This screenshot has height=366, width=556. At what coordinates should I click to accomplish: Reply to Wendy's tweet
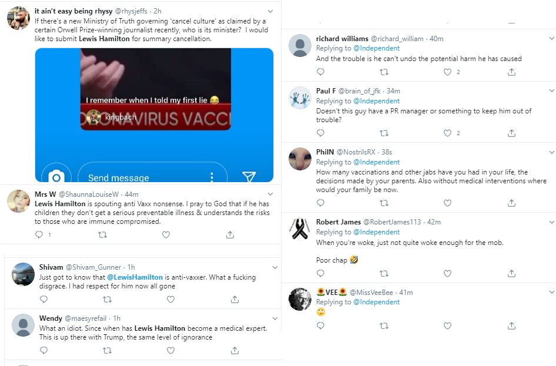[43, 350]
